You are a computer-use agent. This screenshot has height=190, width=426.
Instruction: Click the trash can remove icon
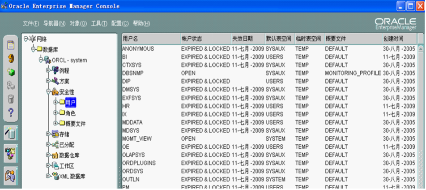point(11,99)
